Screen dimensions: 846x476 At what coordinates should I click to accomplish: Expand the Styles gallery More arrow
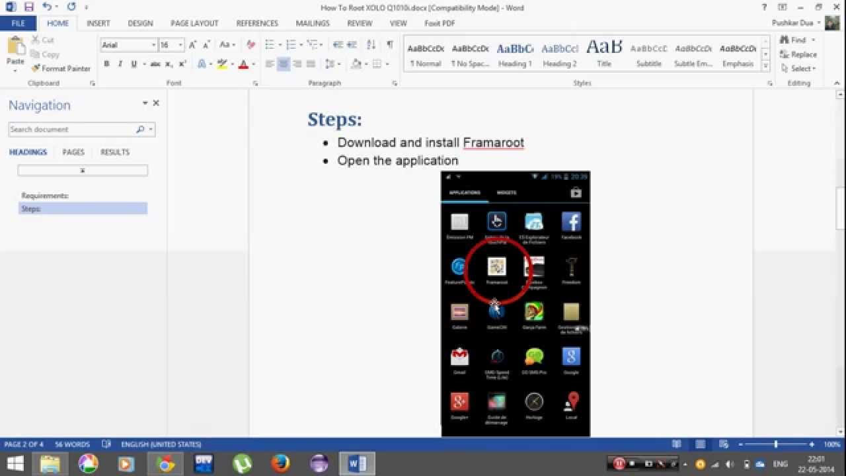[x=766, y=66]
